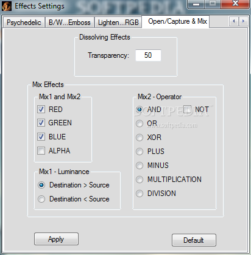
Task: Close the Effects Settings window
Action: (x=235, y=4)
